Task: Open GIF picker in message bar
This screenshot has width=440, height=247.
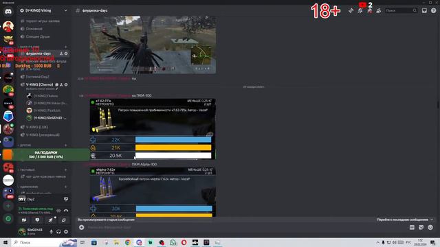Action: [x=412, y=227]
